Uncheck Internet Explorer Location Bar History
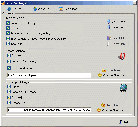 tap(8, 23)
